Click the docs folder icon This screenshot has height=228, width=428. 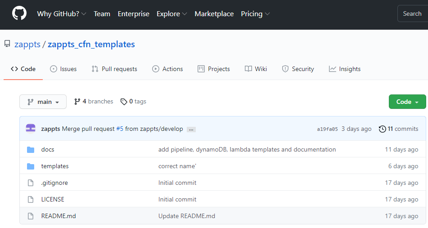coord(31,149)
